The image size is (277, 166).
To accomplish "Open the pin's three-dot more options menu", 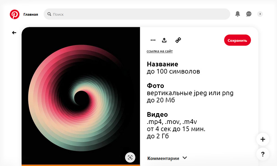I will click(153, 40).
